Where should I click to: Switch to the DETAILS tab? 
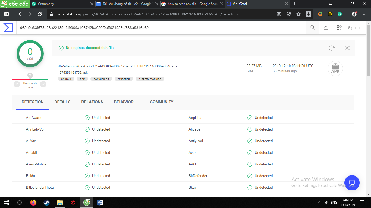point(62,102)
